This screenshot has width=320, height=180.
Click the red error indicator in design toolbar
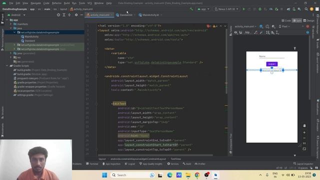pos(307,26)
